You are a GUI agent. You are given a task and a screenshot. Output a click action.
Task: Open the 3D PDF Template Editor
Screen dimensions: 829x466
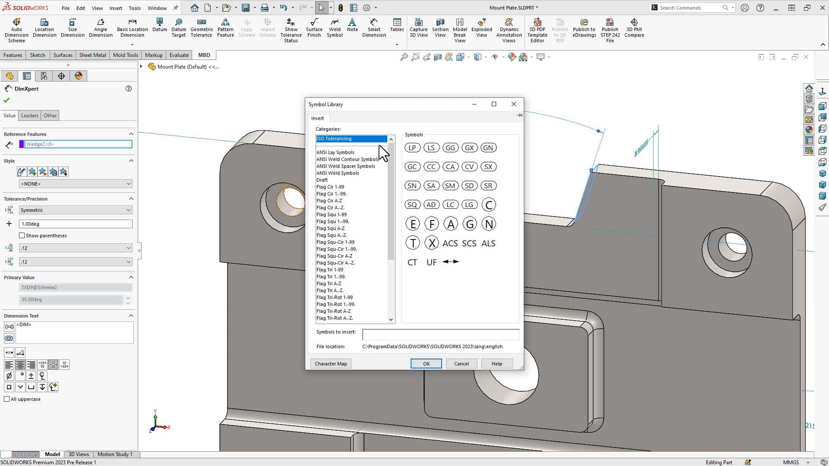click(x=537, y=28)
